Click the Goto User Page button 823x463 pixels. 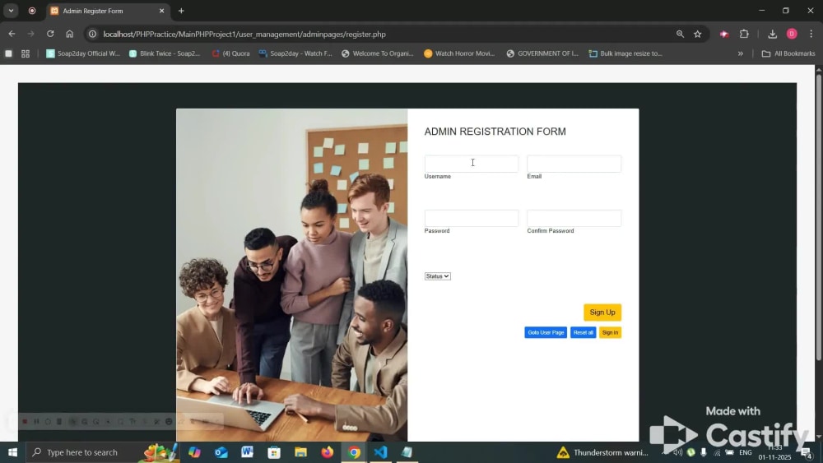pyautogui.click(x=546, y=332)
